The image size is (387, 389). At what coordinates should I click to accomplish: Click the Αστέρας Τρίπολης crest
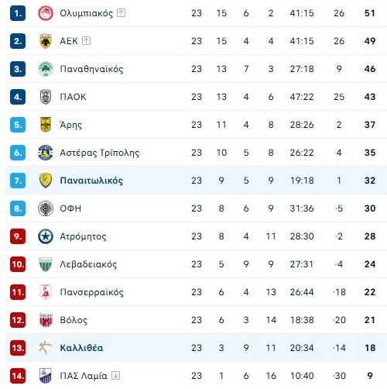[46, 153]
